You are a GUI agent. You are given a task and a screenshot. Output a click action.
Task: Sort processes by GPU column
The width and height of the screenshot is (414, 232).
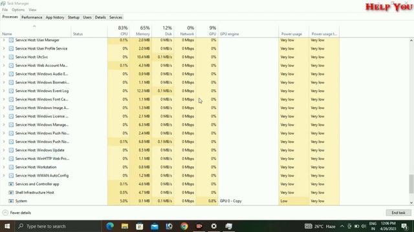(207, 31)
